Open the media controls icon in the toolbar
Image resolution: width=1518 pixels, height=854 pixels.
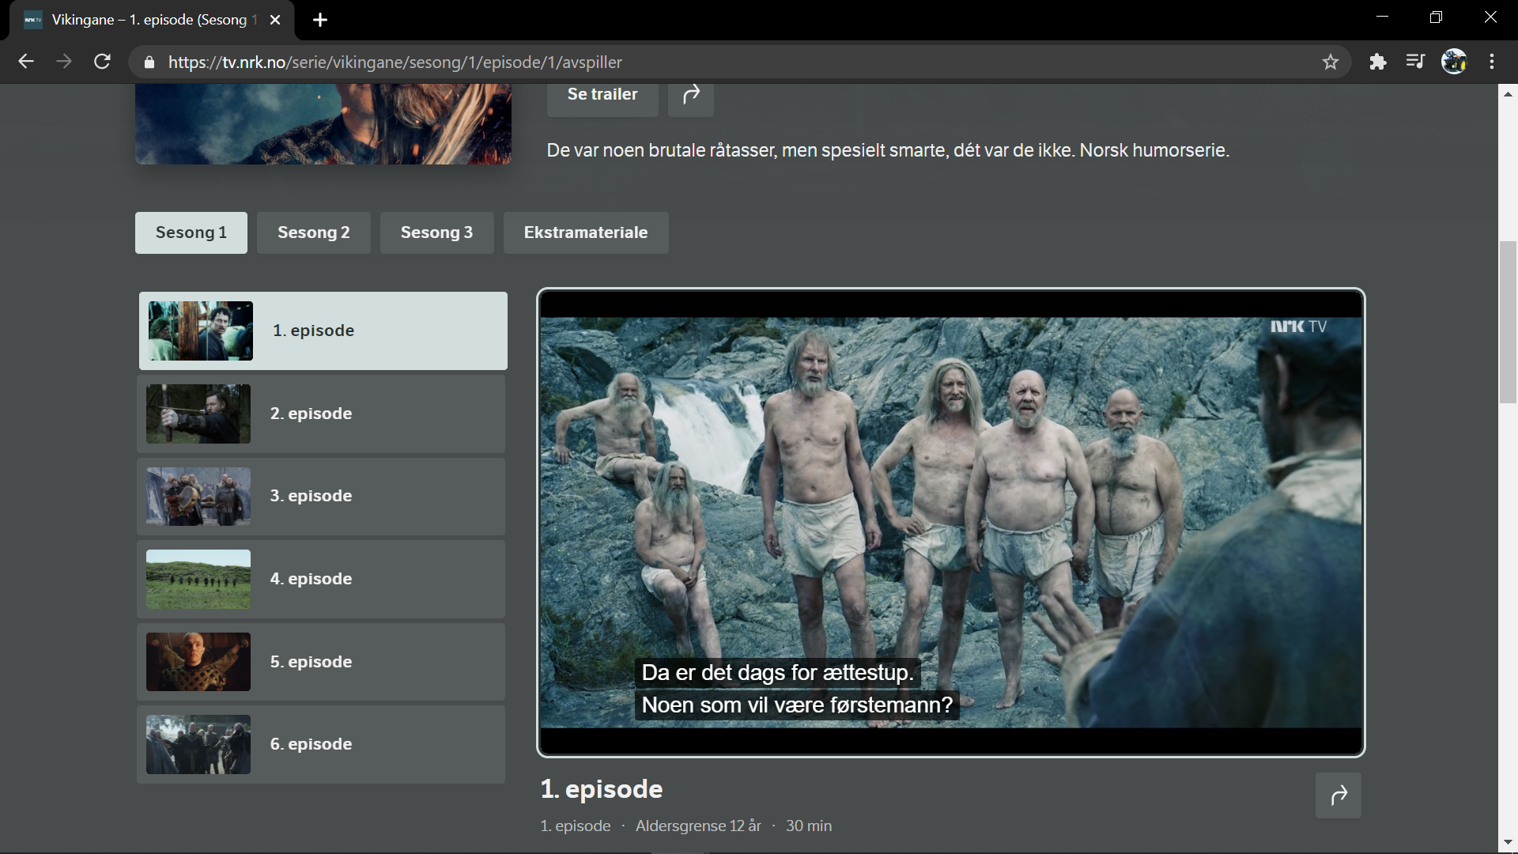pyautogui.click(x=1415, y=62)
